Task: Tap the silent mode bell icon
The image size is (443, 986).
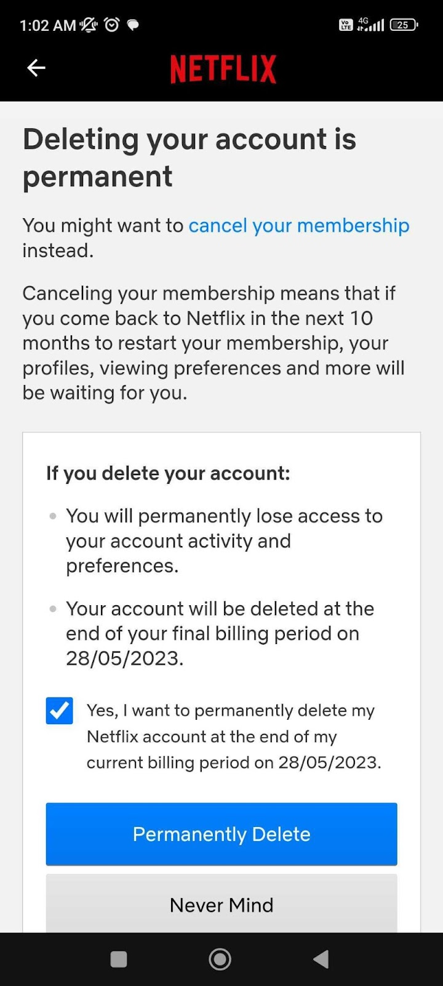Action: pos(89,25)
